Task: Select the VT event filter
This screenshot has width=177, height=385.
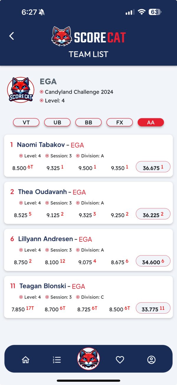Action: pos(26,122)
